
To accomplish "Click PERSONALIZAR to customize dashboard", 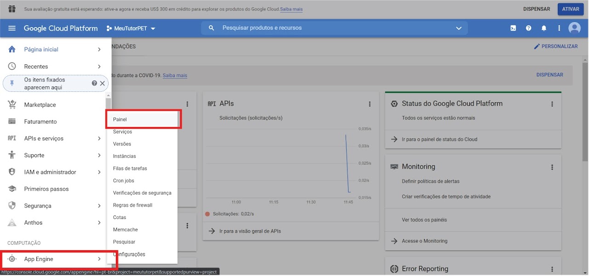I will (555, 46).
